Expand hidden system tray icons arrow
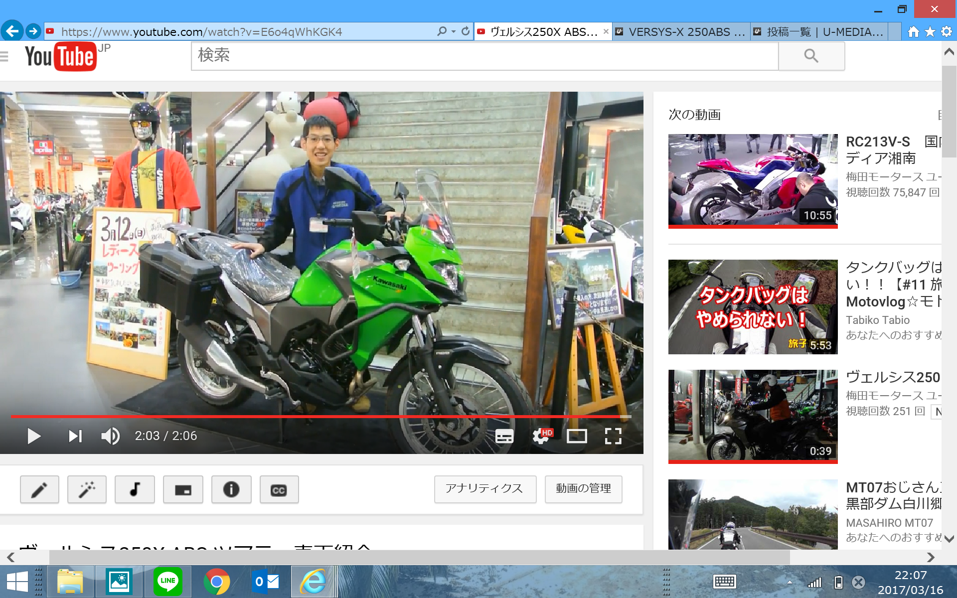Viewport: 957px width, 598px height. click(790, 582)
